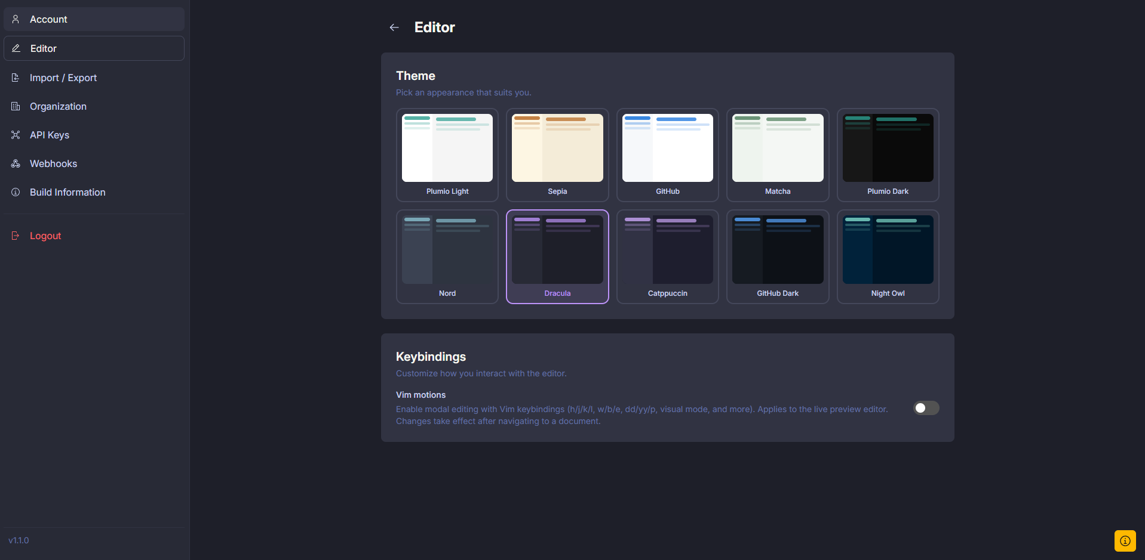This screenshot has height=560, width=1145.
Task: Click the red Logout icon
Action: (16, 236)
